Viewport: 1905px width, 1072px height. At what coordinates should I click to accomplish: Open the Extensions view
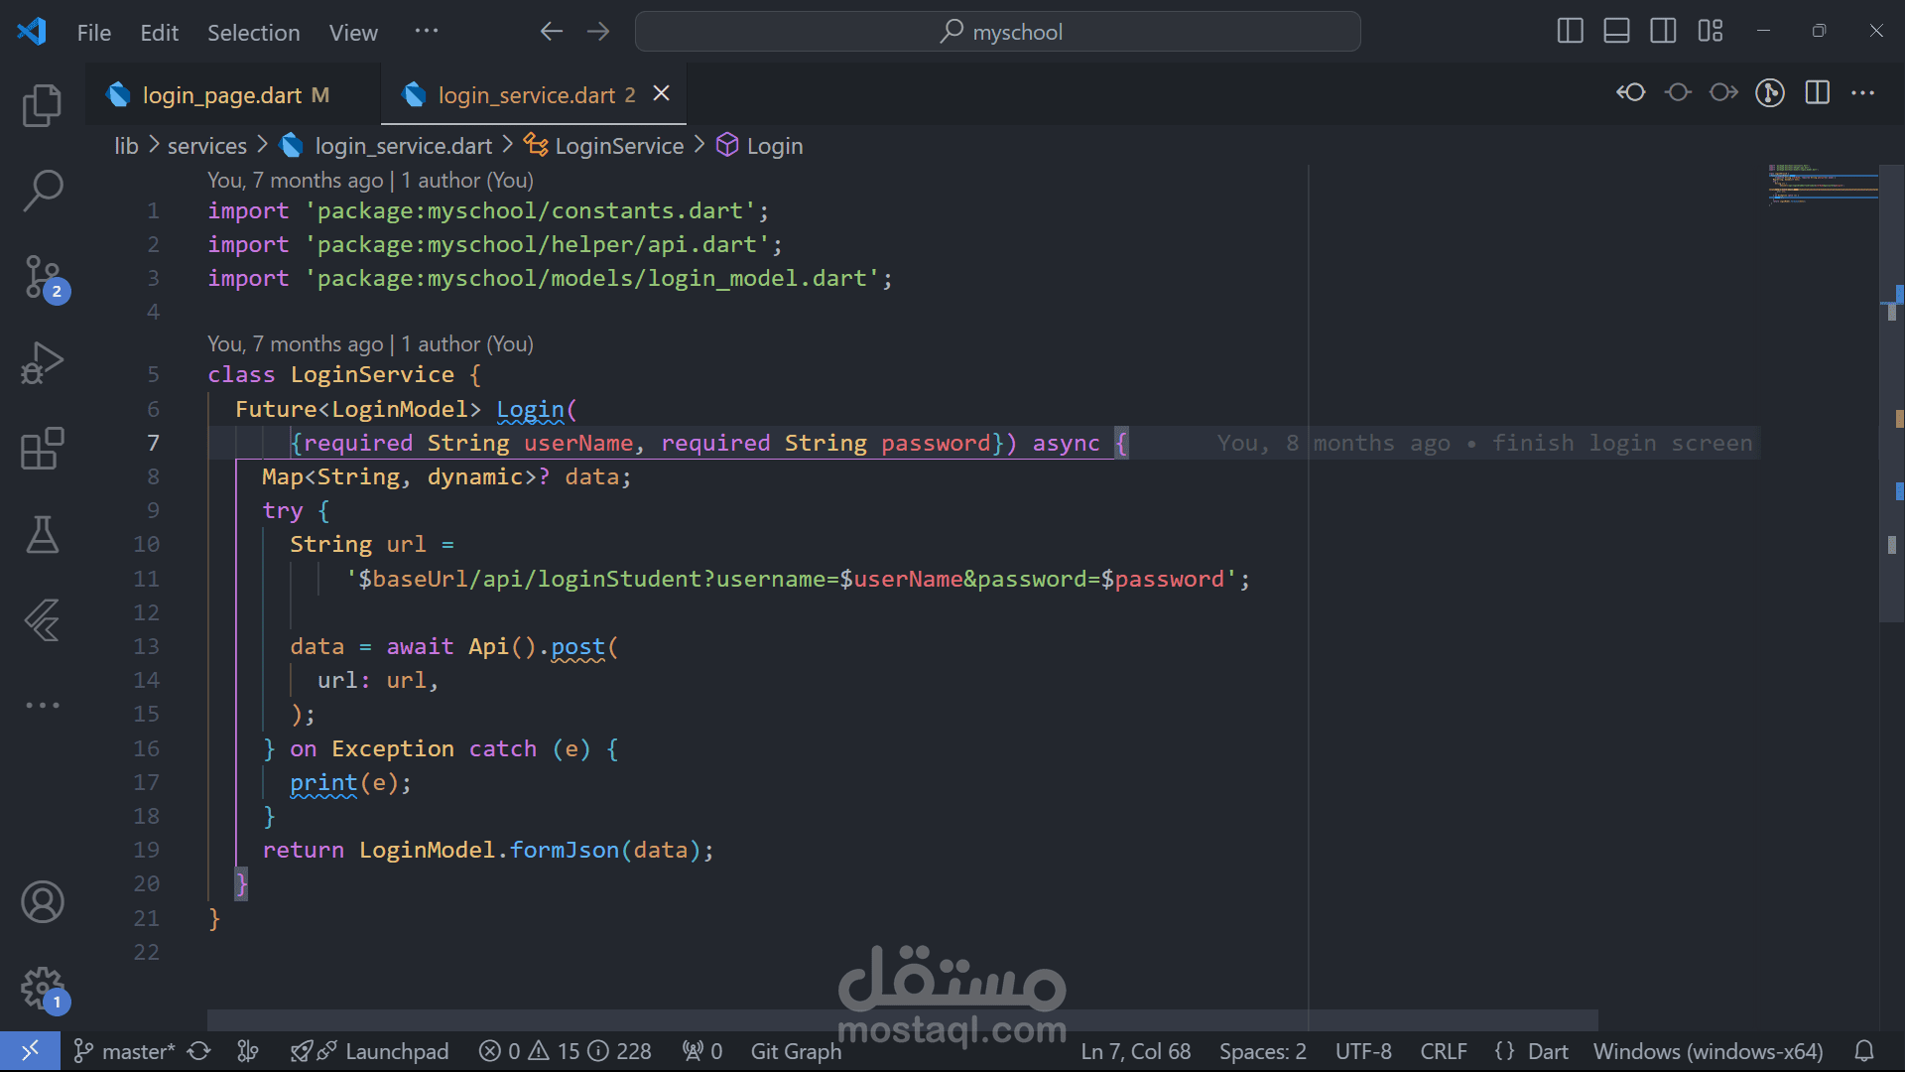(x=42, y=449)
